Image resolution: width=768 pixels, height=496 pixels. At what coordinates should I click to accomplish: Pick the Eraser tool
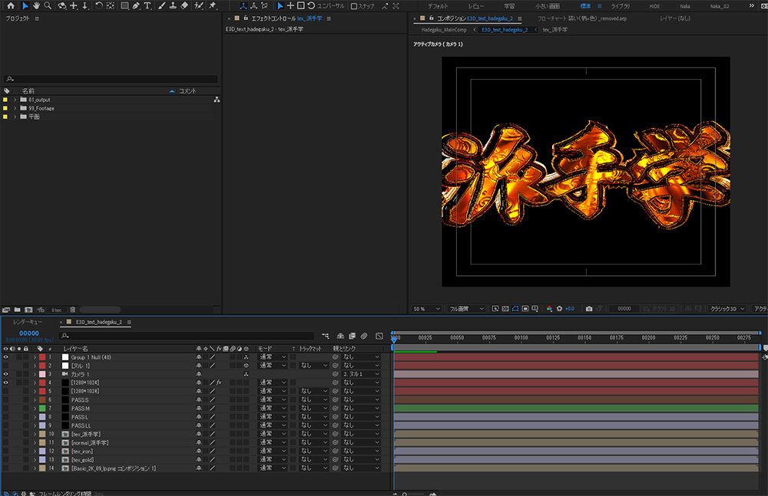(x=184, y=5)
